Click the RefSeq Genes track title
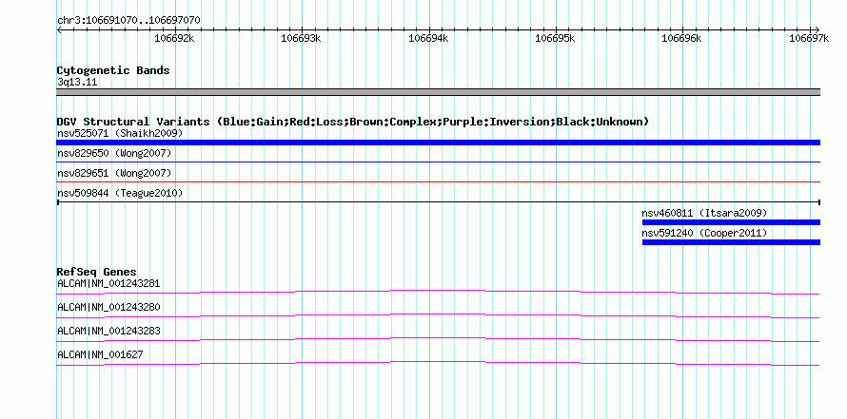This screenshot has height=419, width=847. (97, 273)
